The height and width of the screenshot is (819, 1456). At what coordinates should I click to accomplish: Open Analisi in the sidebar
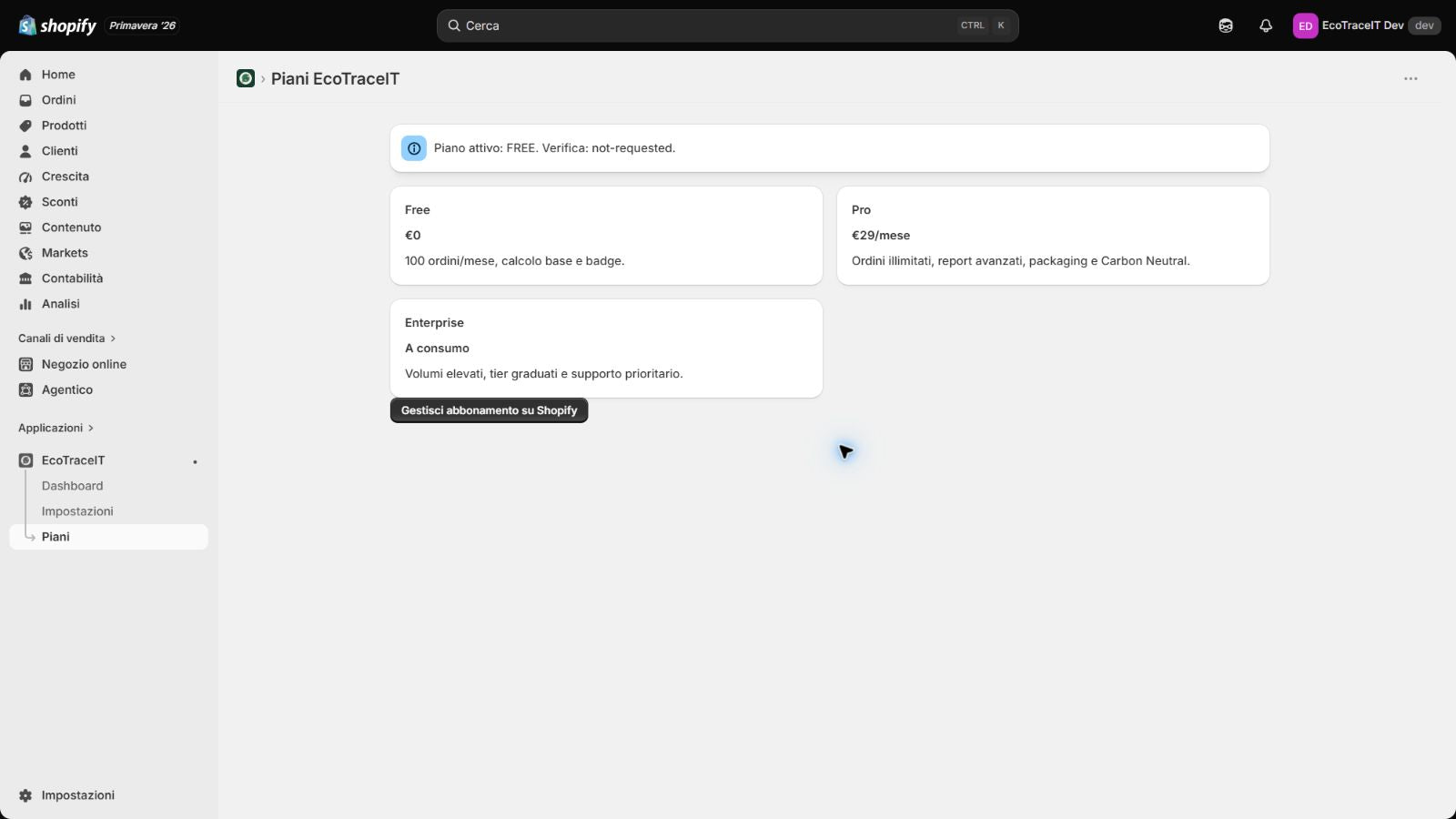(x=109, y=304)
